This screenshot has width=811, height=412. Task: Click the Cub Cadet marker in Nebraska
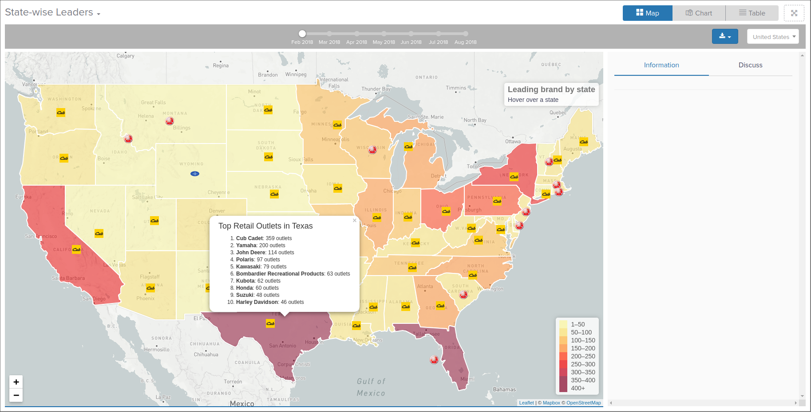pos(274,194)
